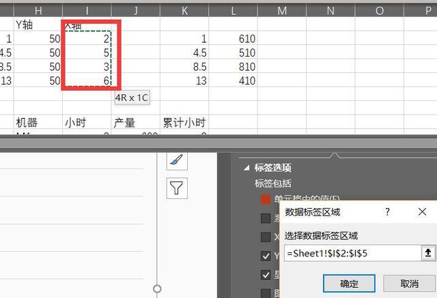Image resolution: width=437 pixels, height=298 pixels.
Task: Click cell with value 6 in column I
Action: tap(87, 80)
